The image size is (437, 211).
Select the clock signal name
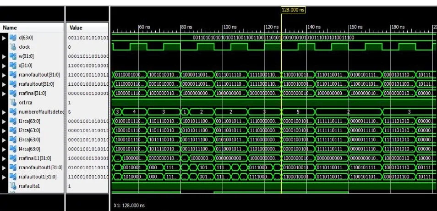(x=24, y=47)
